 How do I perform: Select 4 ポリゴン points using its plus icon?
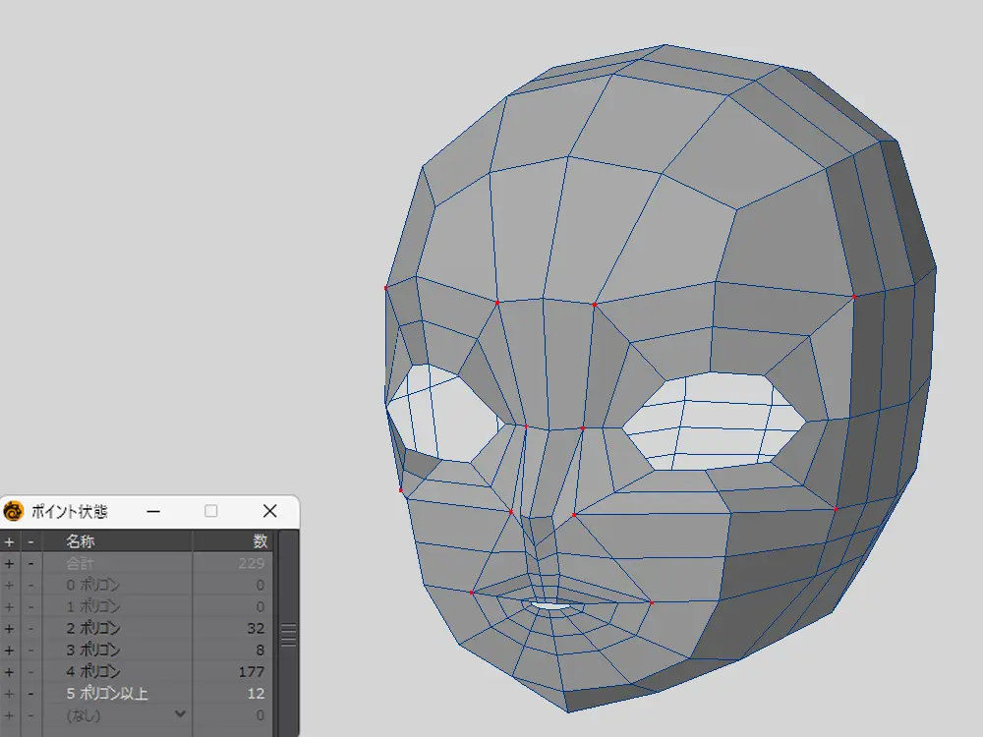(x=10, y=672)
